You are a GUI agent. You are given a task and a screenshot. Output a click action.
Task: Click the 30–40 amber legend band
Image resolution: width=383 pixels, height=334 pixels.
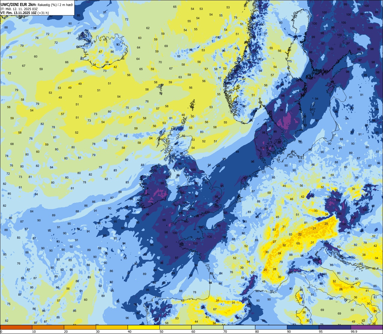pyautogui.click(x=112, y=327)
